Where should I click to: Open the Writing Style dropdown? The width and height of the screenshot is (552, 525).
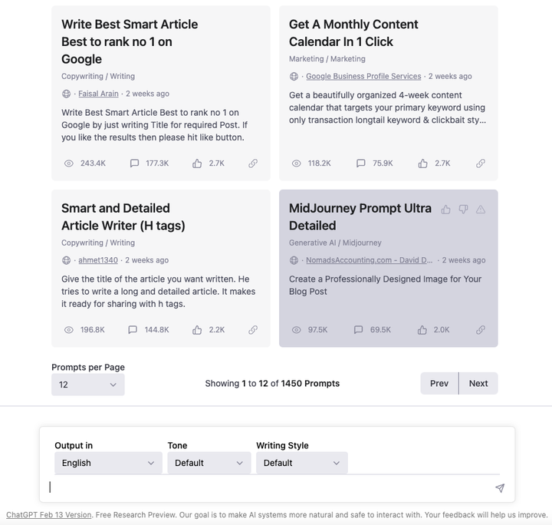(x=301, y=463)
